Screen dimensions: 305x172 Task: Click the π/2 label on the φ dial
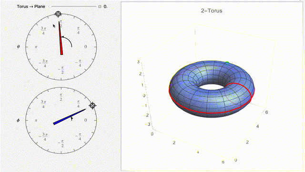61,97
